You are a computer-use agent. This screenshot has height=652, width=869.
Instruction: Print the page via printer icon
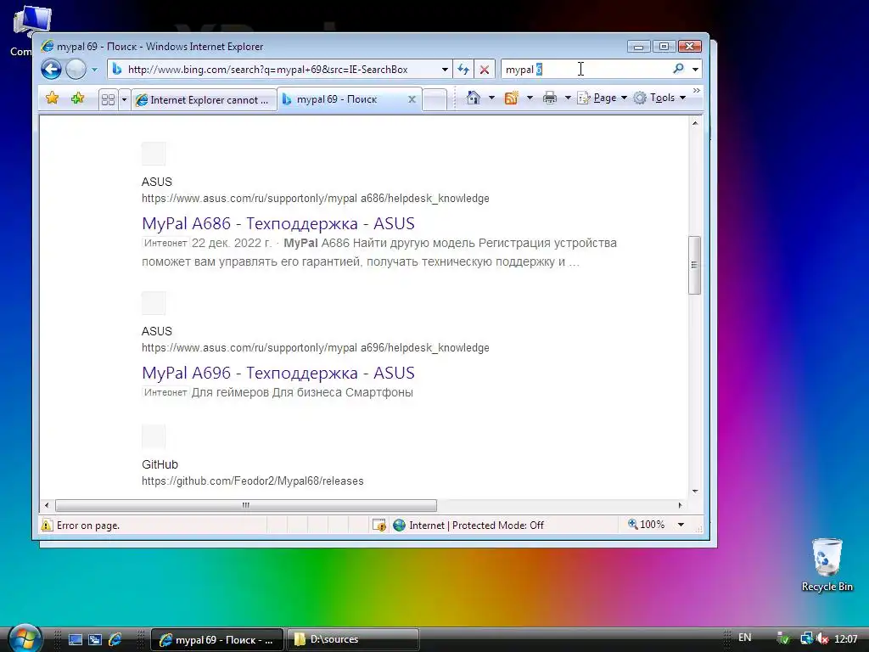pos(550,98)
